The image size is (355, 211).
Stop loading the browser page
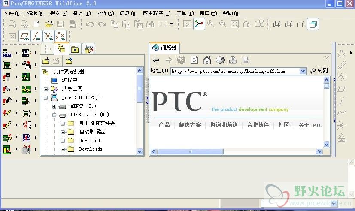click(181, 60)
